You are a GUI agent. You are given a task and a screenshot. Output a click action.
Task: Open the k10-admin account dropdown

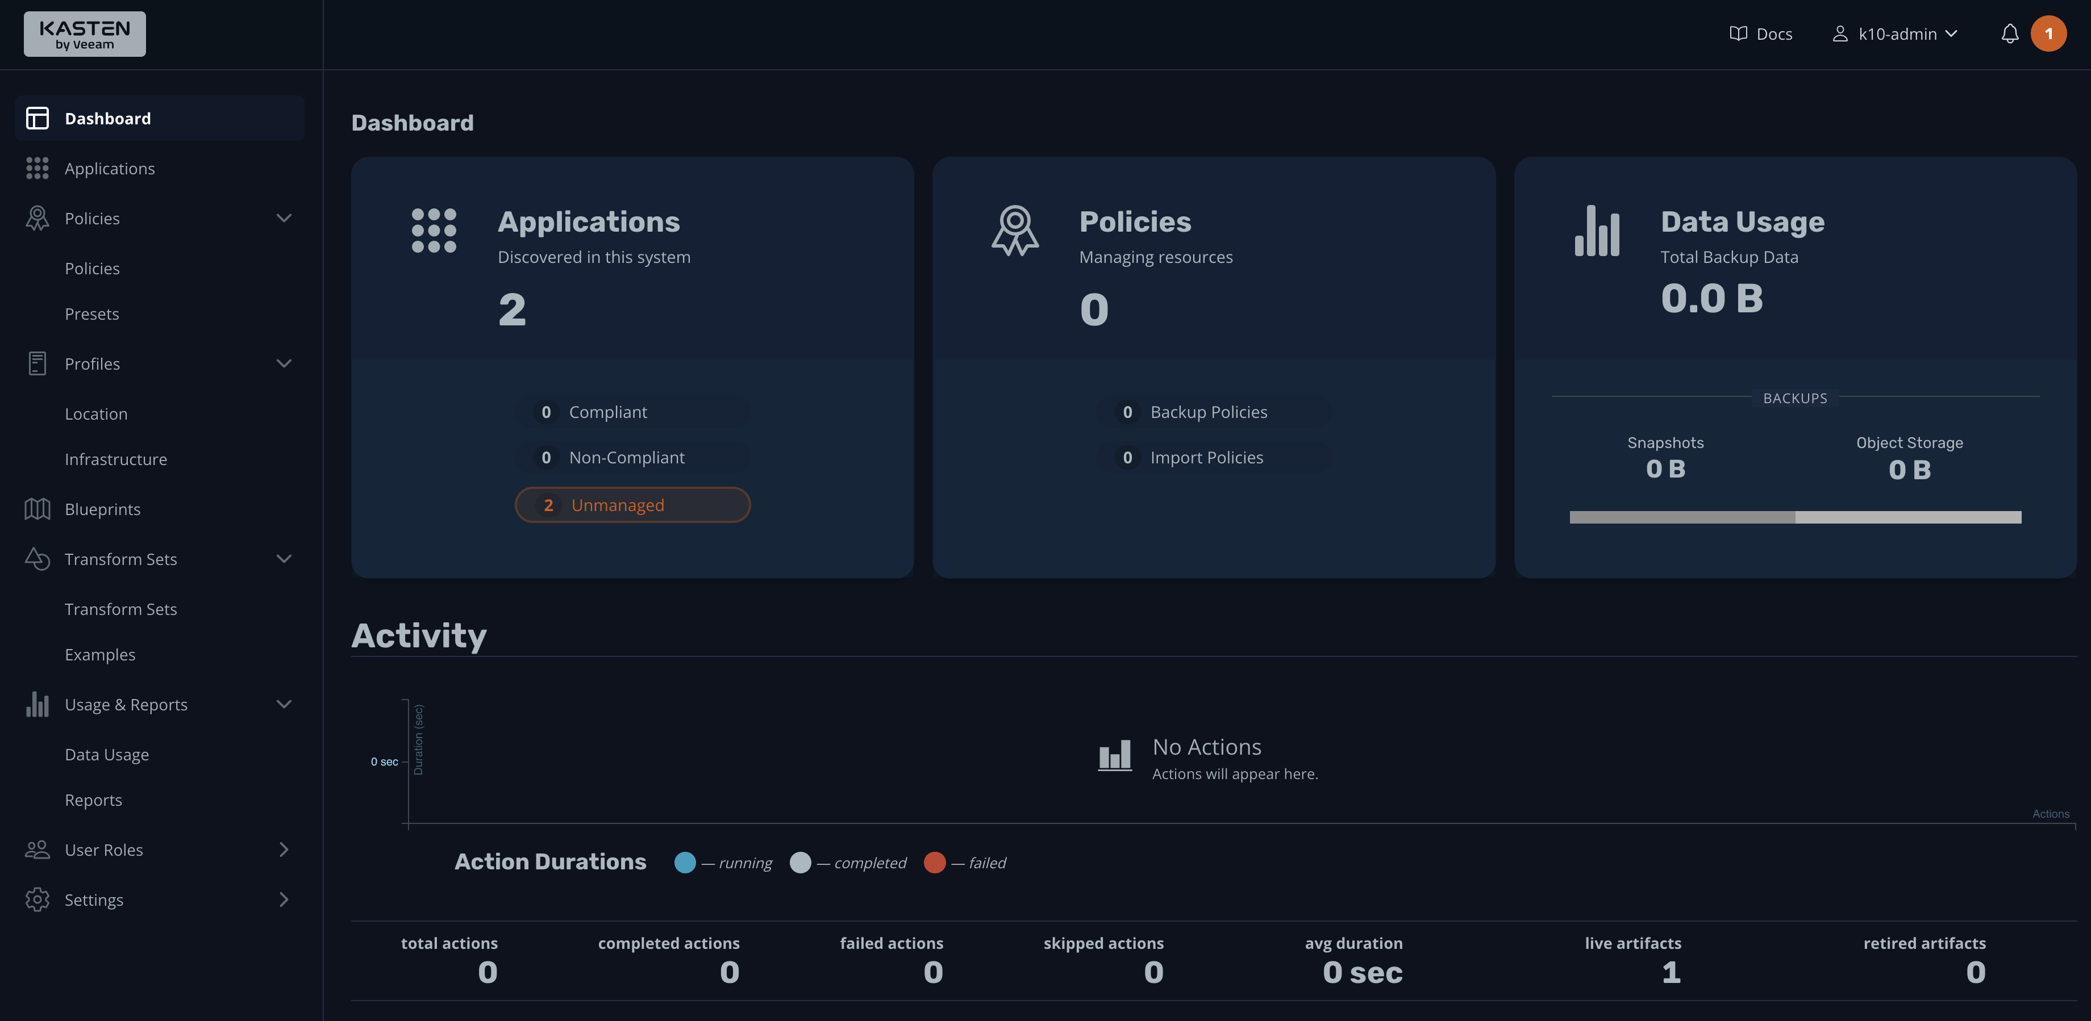(1894, 34)
